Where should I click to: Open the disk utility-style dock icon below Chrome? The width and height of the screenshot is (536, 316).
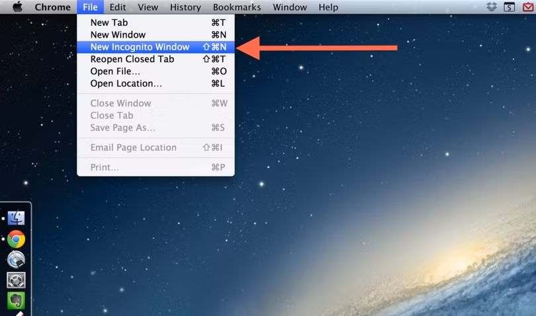[x=16, y=260]
